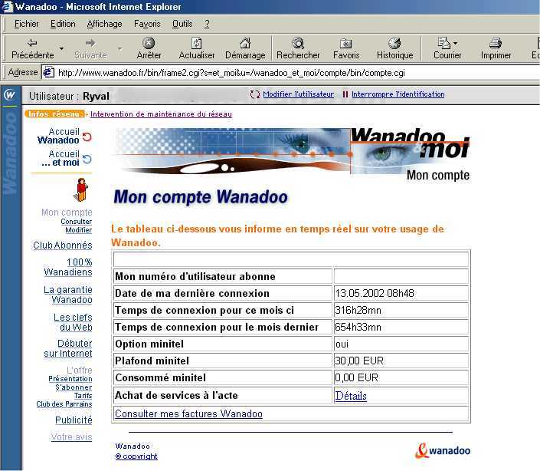This screenshot has width=540, height=471.
Task: Go to home page via Démarrage
Action: pos(245,48)
